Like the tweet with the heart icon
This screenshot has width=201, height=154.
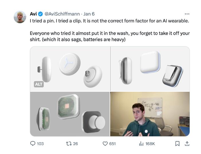coord(105,143)
